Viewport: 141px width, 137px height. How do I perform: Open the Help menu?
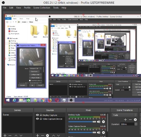[64, 8]
